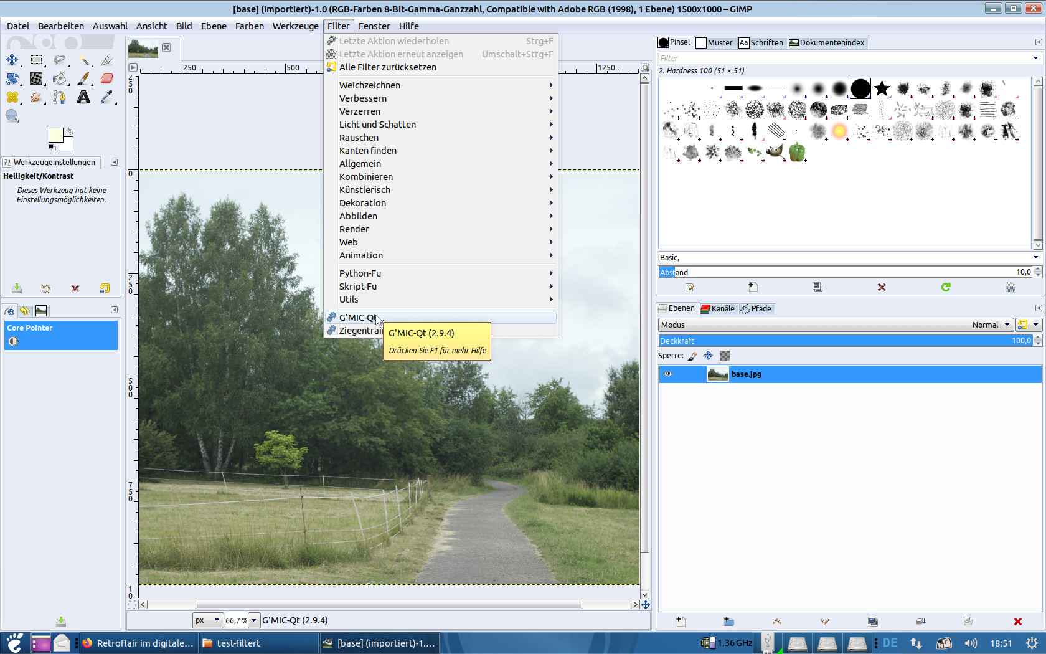Screen dimensions: 1046x654
Task: Select the Bucket Fill tool
Action: pyautogui.click(x=60, y=78)
